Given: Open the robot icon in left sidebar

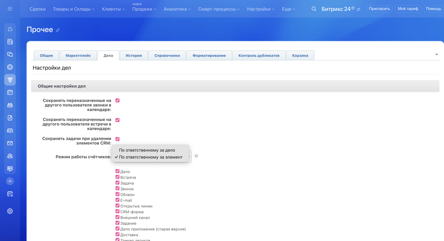Looking at the screenshot, I should click(10, 105).
